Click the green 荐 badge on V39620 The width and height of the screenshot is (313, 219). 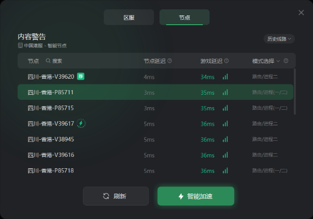coord(81,76)
